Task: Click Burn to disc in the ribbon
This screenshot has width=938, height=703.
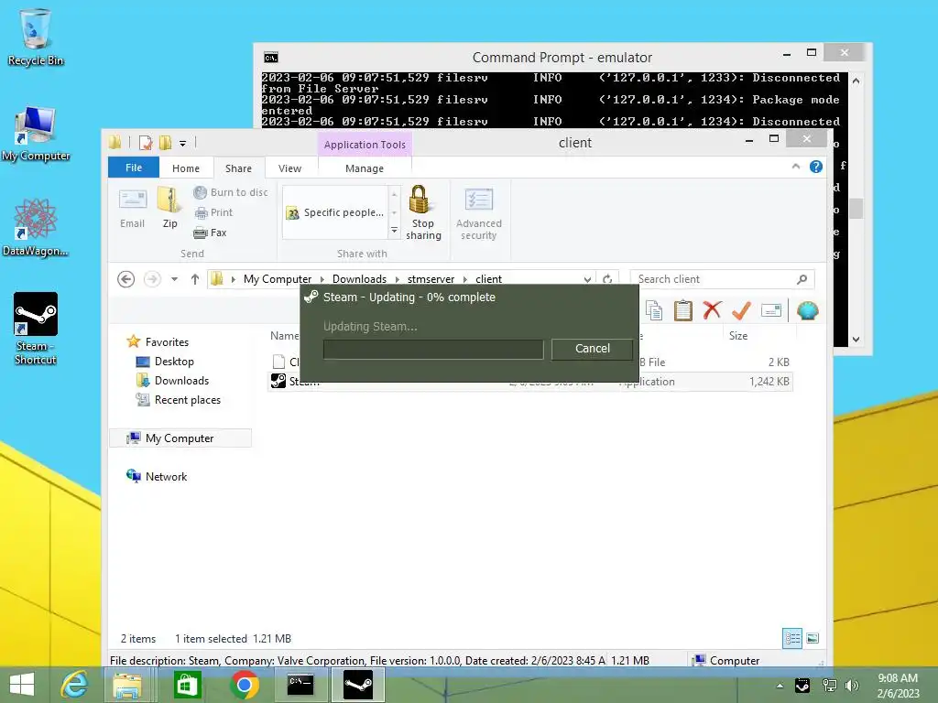Action: click(231, 192)
